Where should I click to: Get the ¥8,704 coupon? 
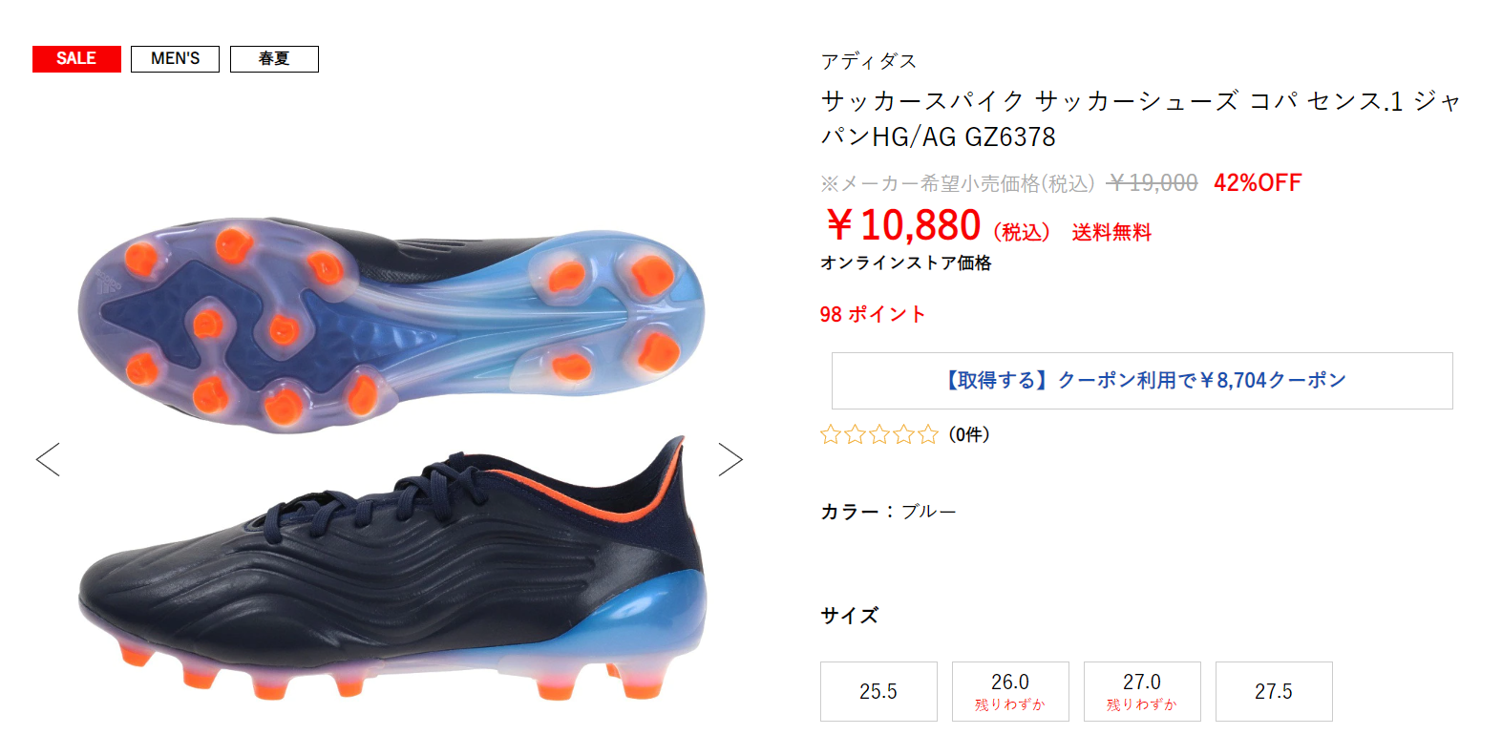pyautogui.click(x=1142, y=380)
